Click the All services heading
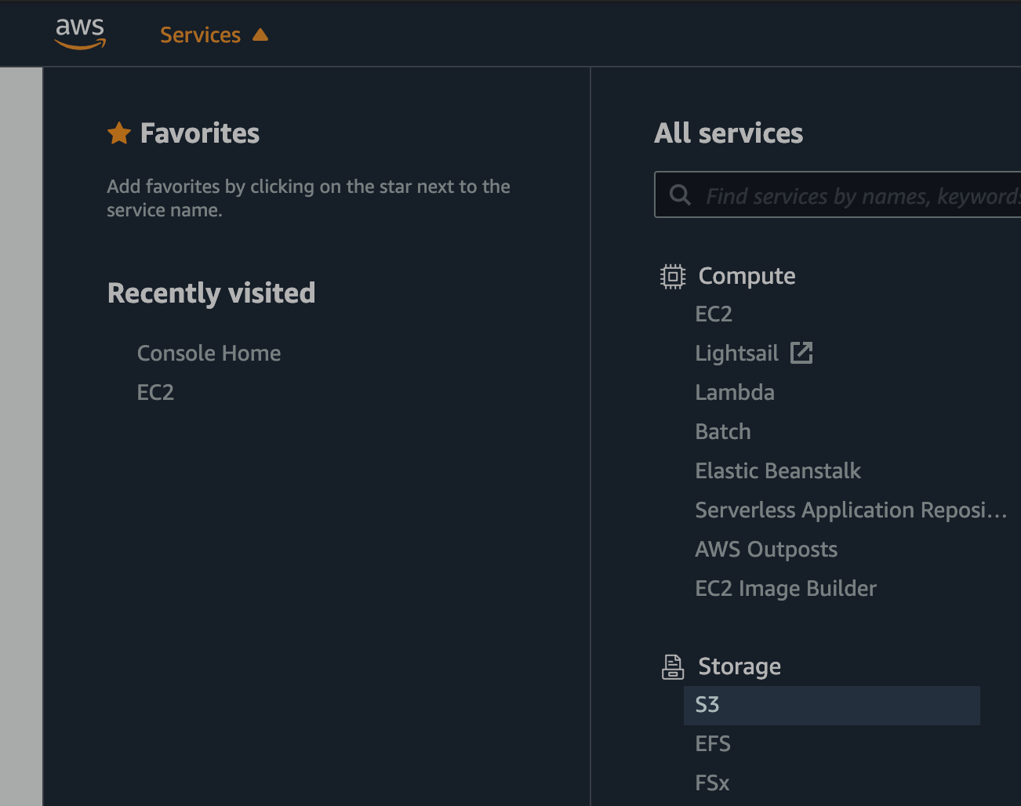This screenshot has width=1021, height=806. [x=729, y=133]
